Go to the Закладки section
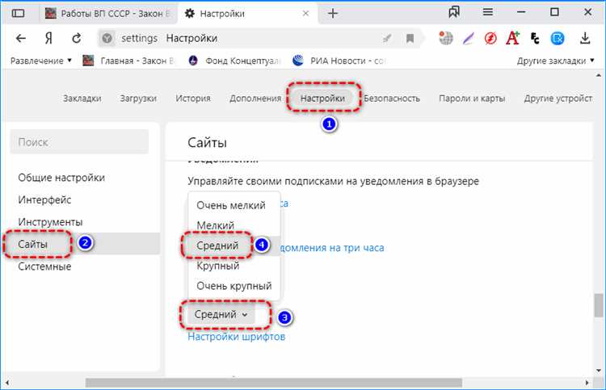The width and height of the screenshot is (606, 390). (82, 99)
